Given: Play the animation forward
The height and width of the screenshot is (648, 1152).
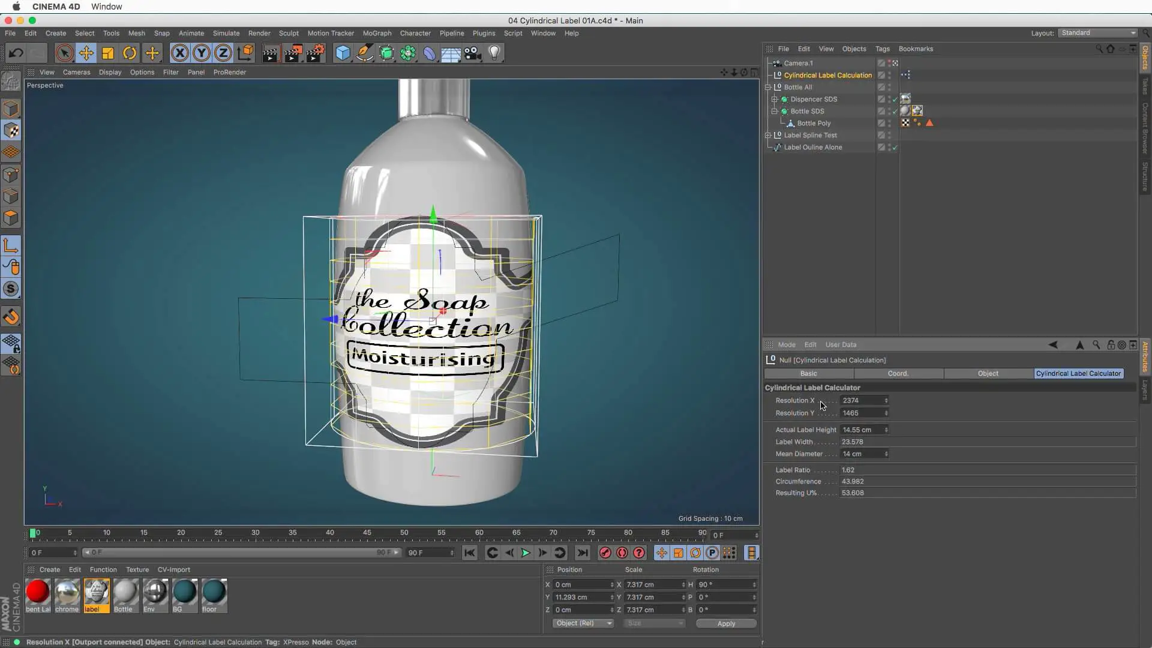Looking at the screenshot, I should tap(526, 553).
